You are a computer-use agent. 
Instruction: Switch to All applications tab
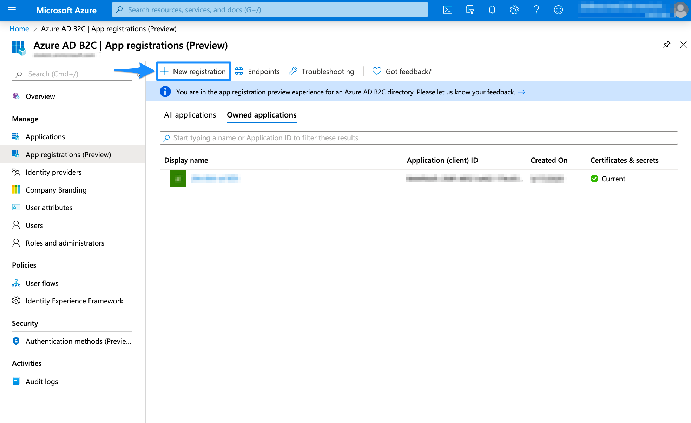[x=190, y=115]
